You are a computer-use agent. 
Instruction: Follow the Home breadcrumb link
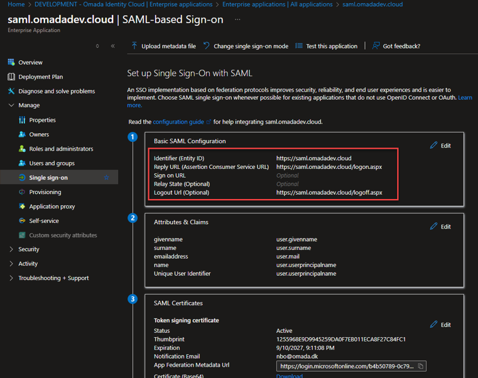16,4
